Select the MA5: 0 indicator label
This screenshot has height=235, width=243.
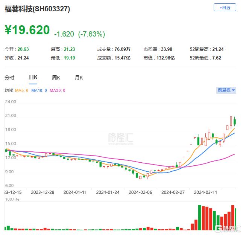22,90
